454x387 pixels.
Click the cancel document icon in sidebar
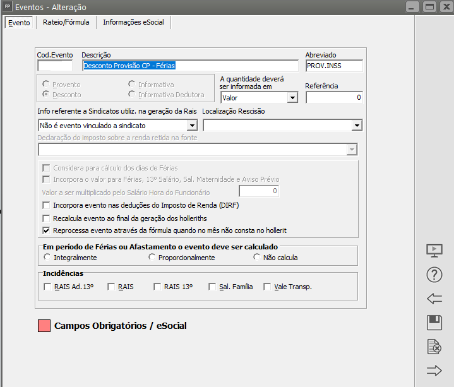(x=434, y=347)
